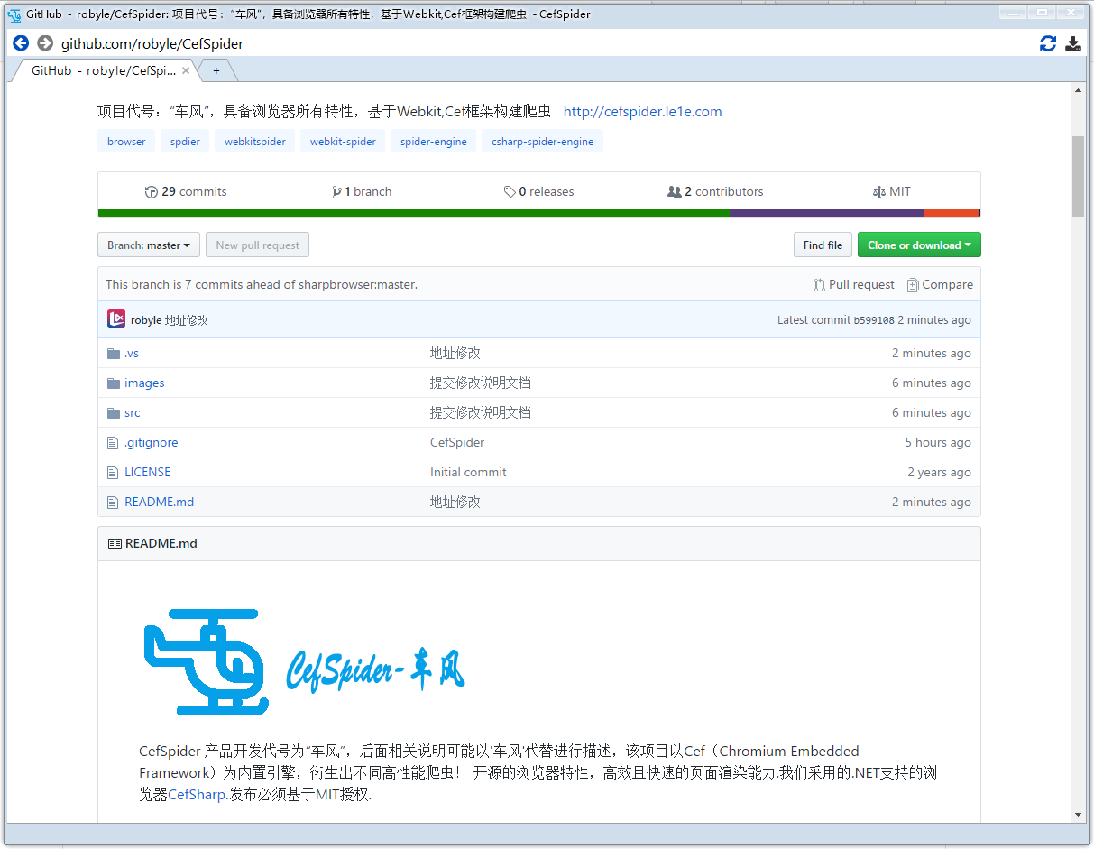Click the pull request icon
The image size is (1094, 849).
pos(819,284)
